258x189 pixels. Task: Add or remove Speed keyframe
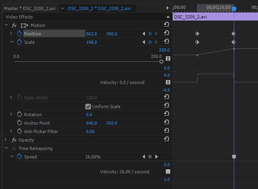150,156
